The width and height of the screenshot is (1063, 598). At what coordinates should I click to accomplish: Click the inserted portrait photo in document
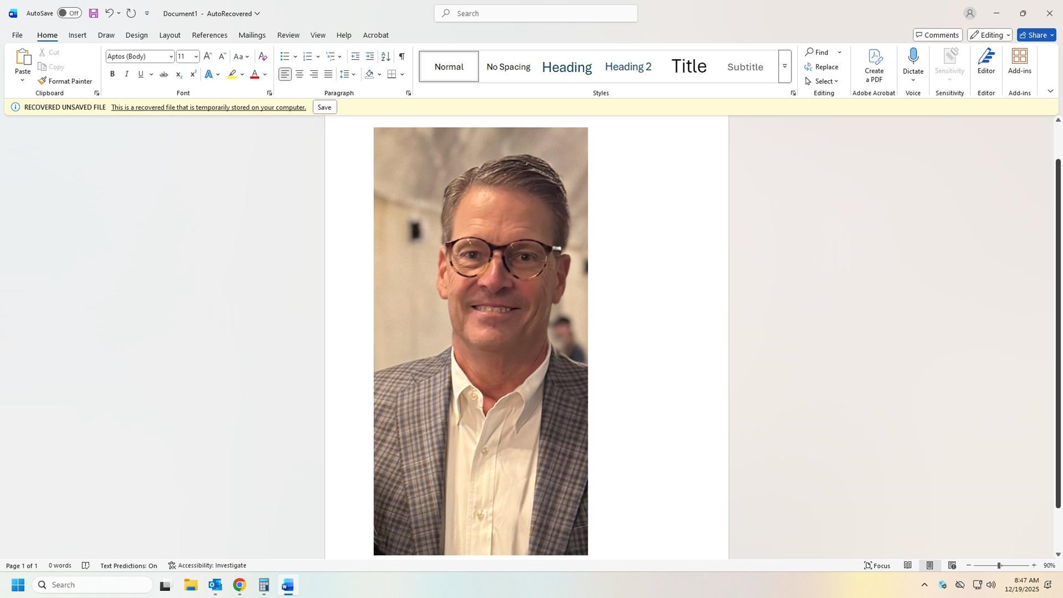[480, 341]
